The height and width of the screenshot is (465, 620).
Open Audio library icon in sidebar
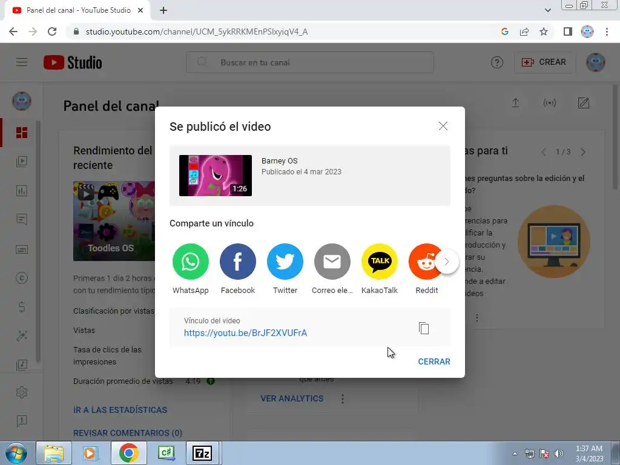(22, 364)
